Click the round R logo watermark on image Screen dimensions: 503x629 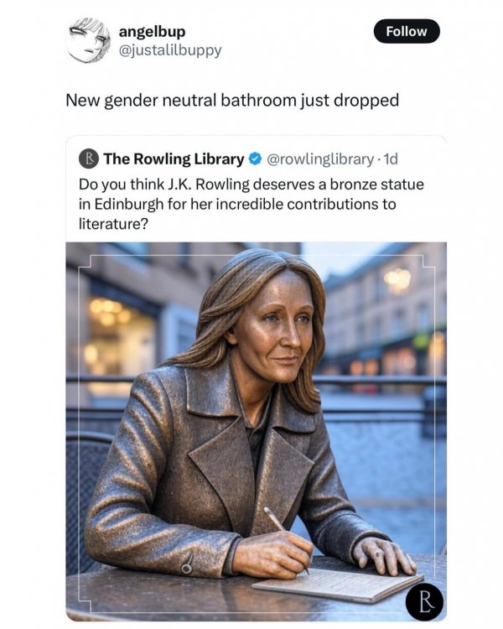[x=424, y=601]
